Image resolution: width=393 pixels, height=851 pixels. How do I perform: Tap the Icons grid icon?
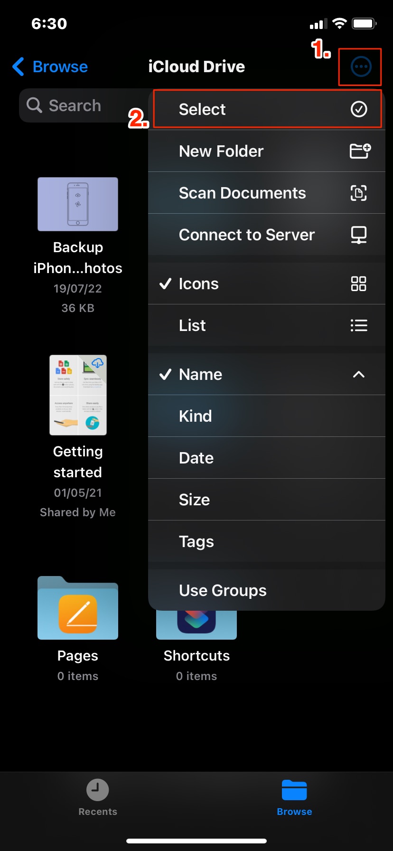point(359,284)
